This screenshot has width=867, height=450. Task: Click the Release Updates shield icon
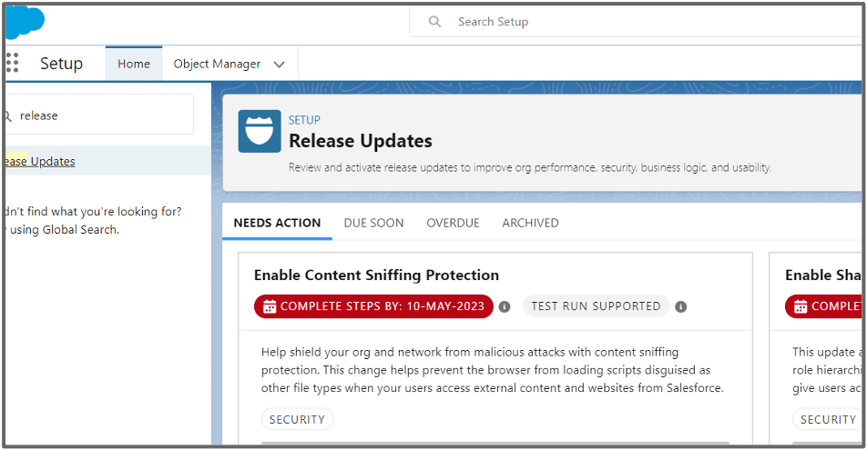(260, 131)
